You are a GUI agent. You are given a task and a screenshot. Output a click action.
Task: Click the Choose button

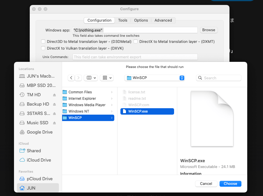(230, 183)
